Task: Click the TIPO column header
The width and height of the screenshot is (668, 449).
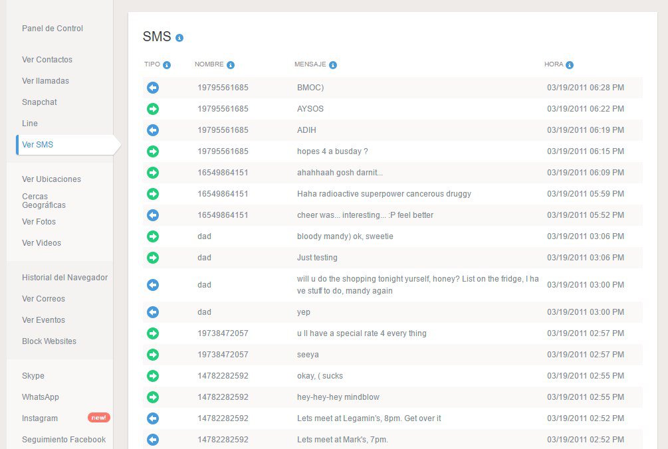Action: click(152, 64)
